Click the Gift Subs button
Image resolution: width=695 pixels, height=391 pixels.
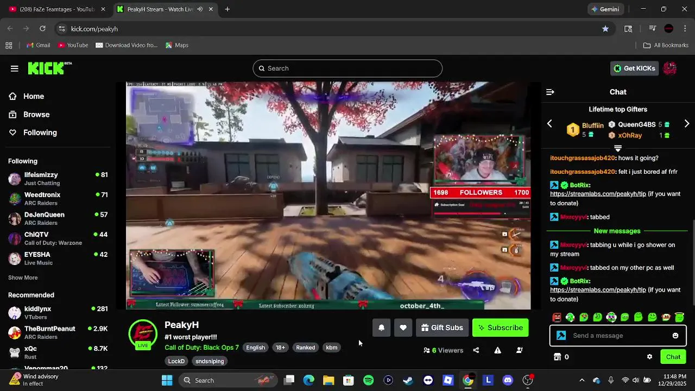point(443,327)
